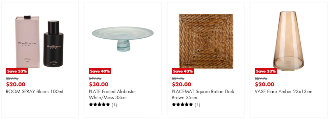The height and width of the screenshot is (120, 329).
Task: Click Save 40% badge on plate
Action: tap(100, 71)
